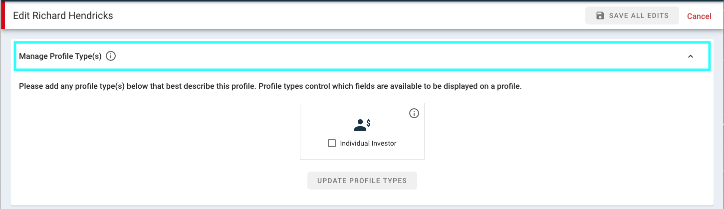Click the Manage Profile Type(s) heading text
This screenshot has width=724, height=209.
(60, 56)
